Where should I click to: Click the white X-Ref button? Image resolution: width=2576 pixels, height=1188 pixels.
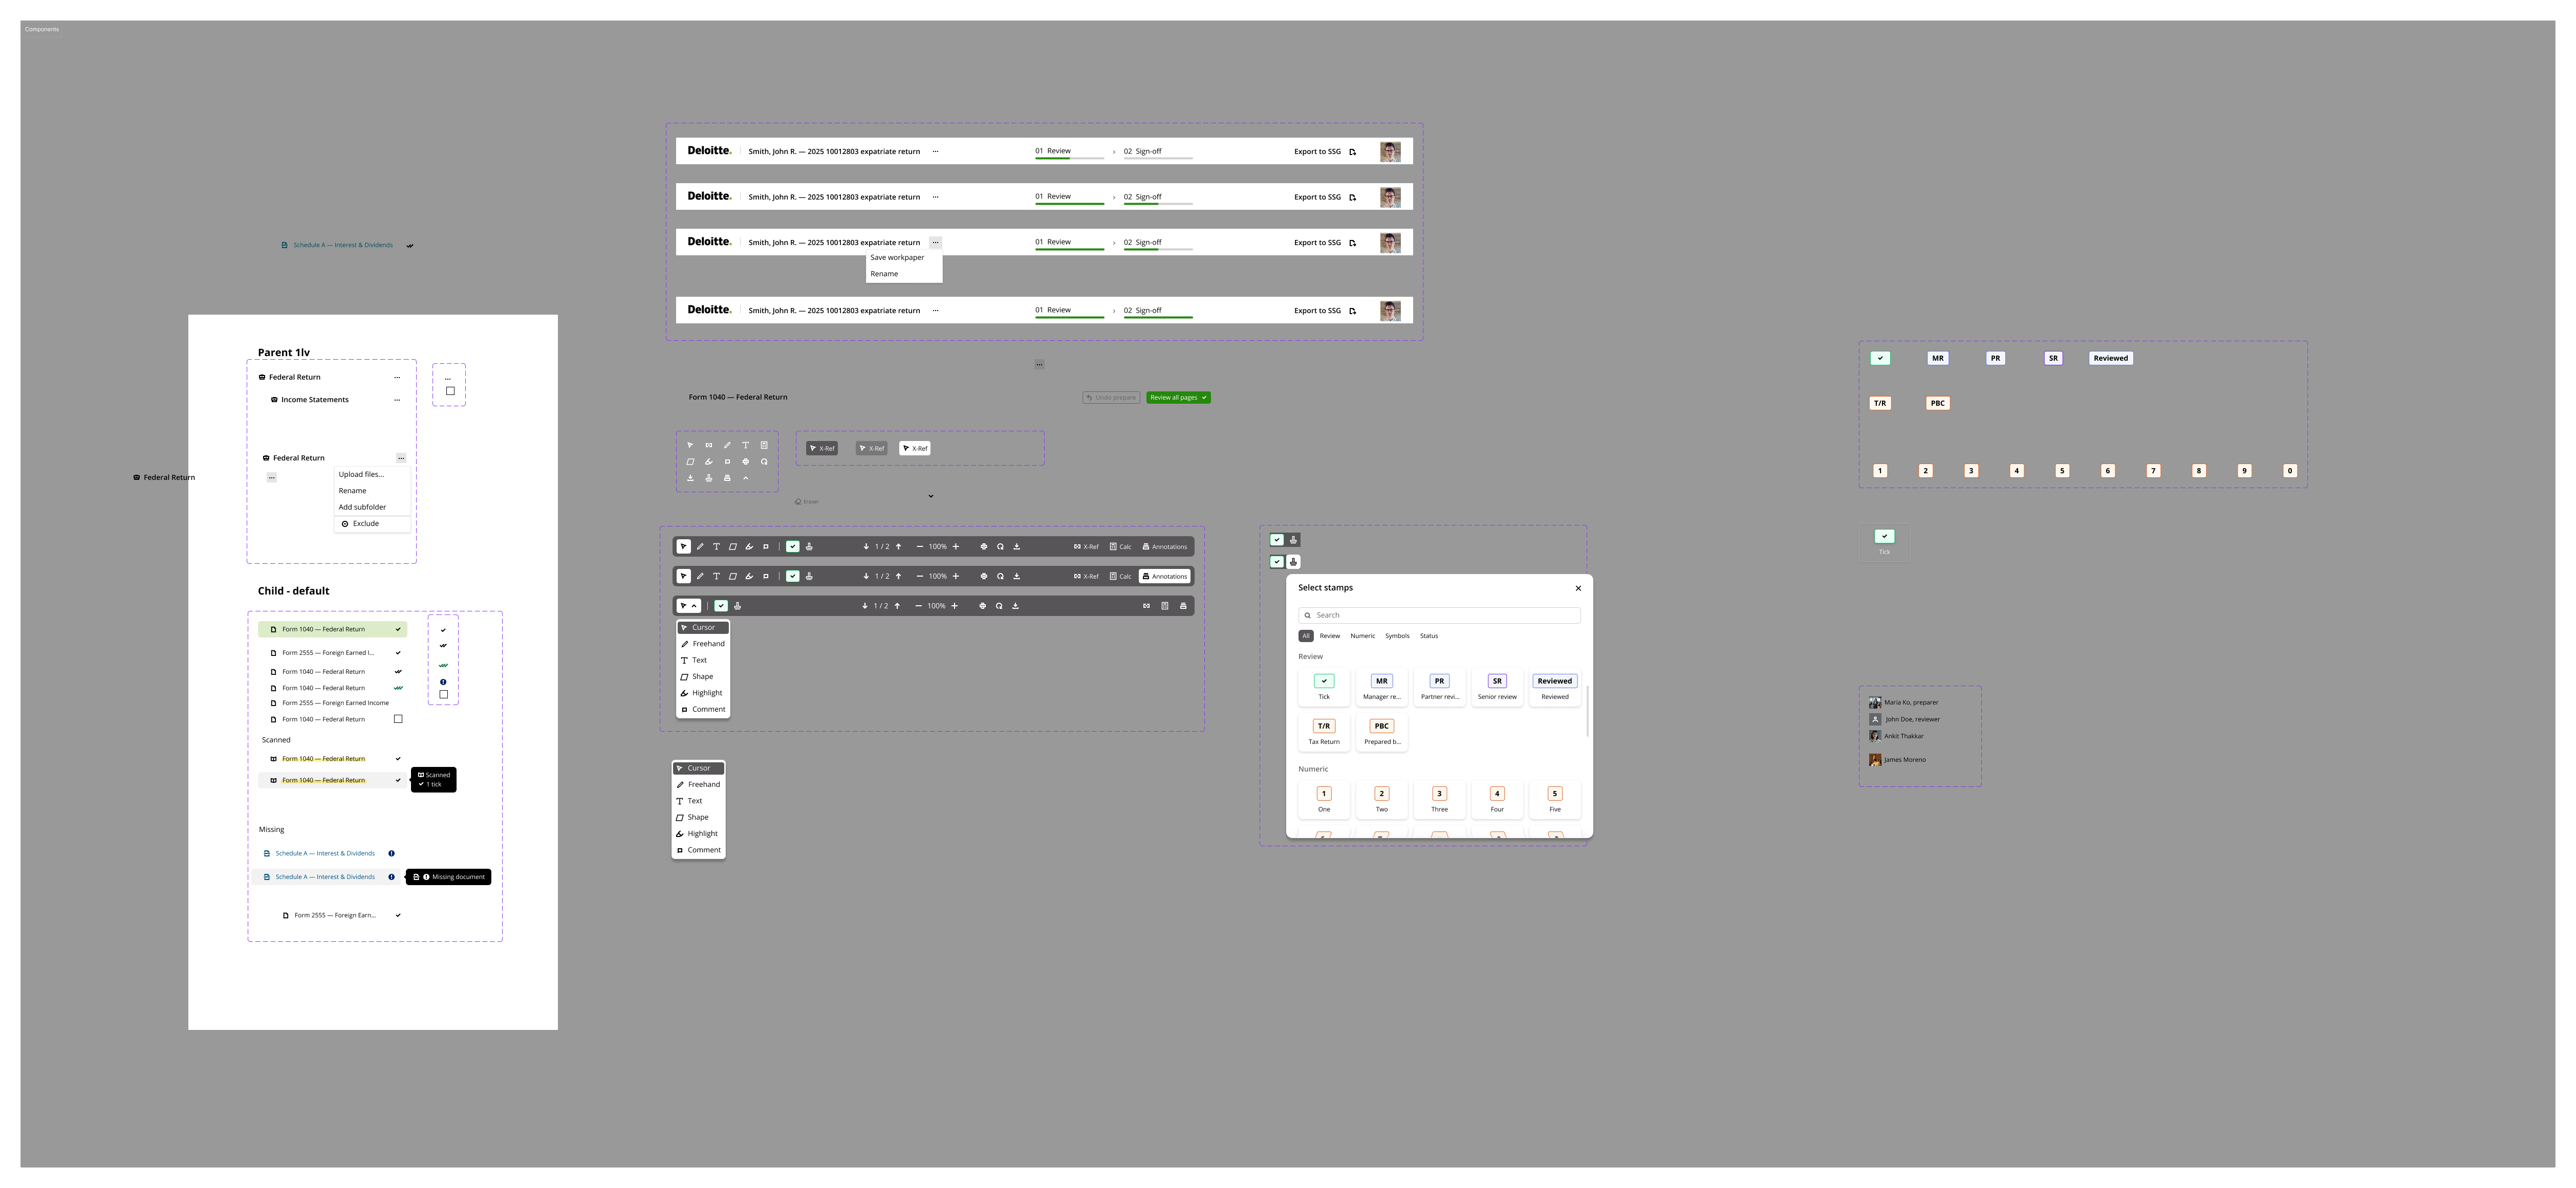point(914,449)
